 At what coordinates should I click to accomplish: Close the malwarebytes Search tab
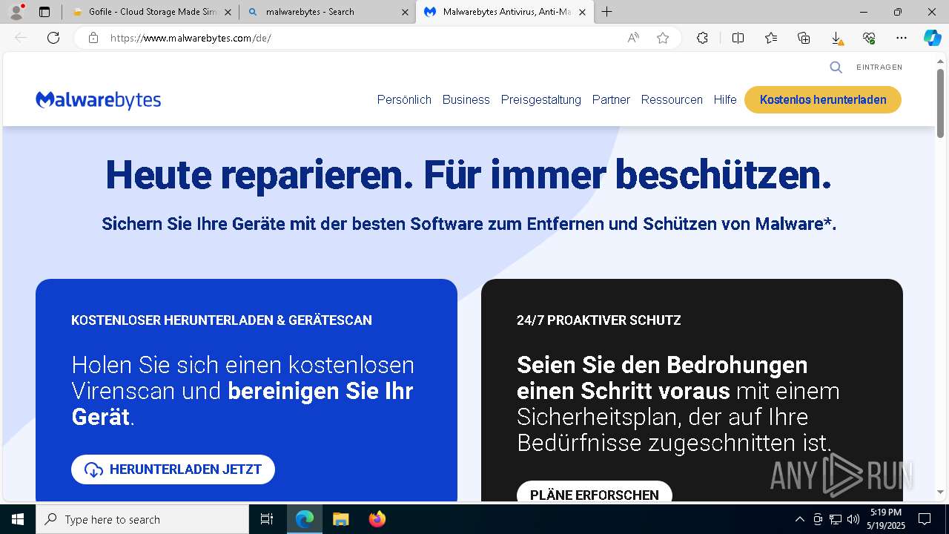pyautogui.click(x=405, y=12)
